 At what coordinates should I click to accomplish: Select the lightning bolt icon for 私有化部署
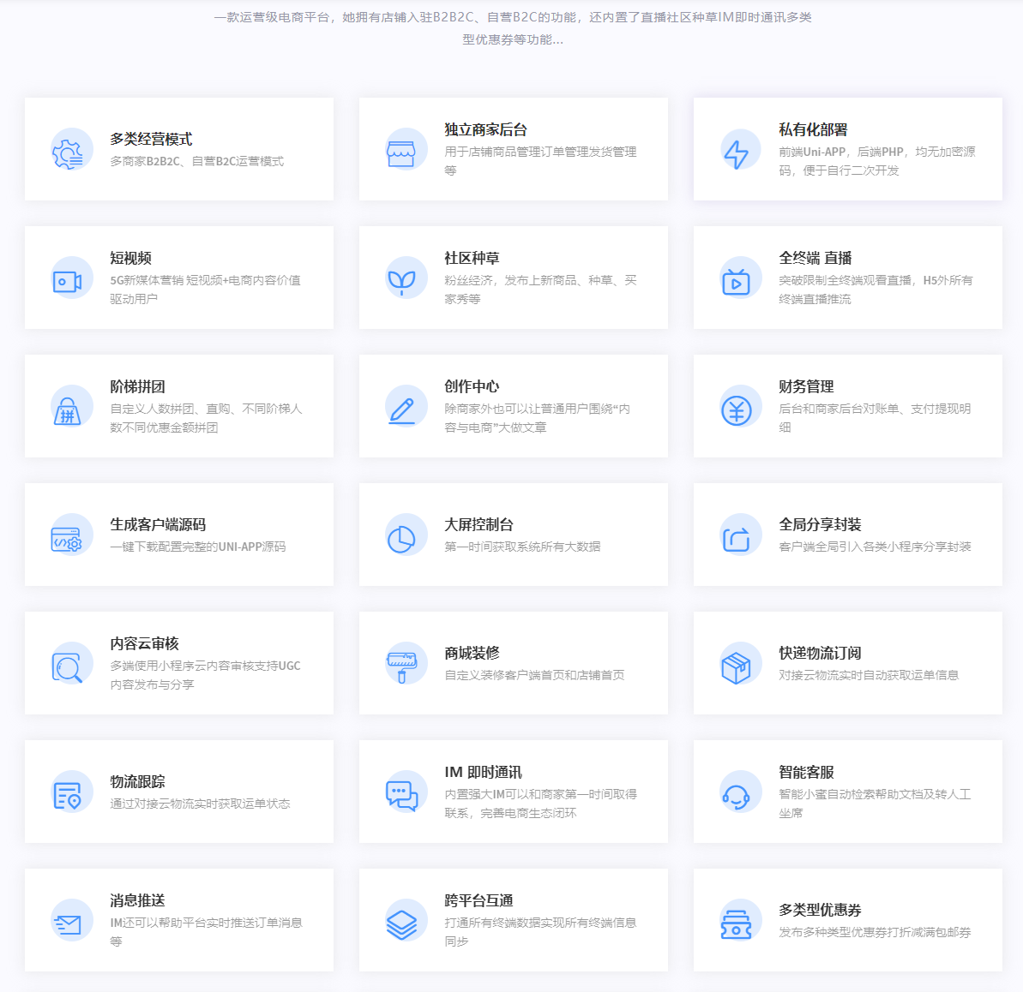(737, 152)
